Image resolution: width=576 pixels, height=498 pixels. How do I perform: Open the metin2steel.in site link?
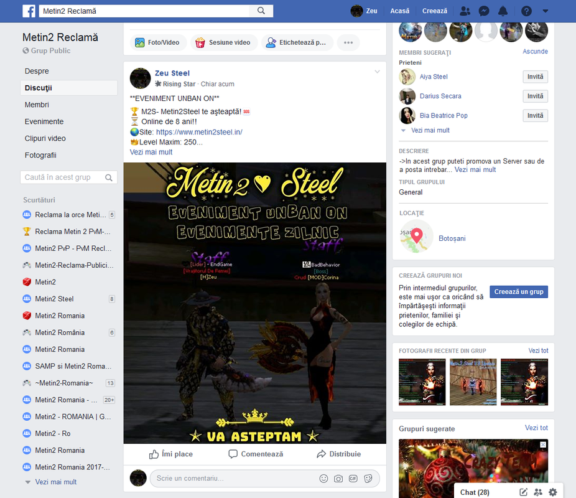click(x=199, y=132)
